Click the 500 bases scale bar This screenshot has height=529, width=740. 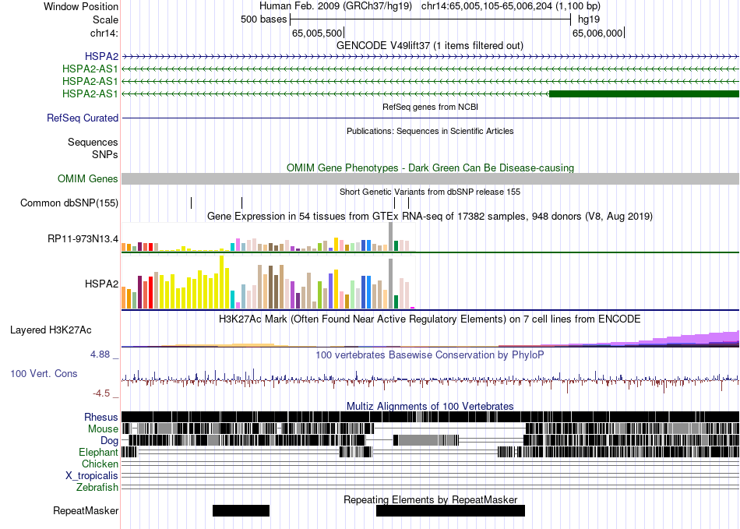pyautogui.click(x=431, y=19)
